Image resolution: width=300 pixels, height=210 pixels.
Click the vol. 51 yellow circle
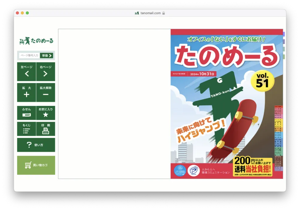click(262, 81)
